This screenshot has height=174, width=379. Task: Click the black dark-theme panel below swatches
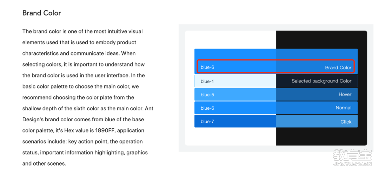point(321,136)
